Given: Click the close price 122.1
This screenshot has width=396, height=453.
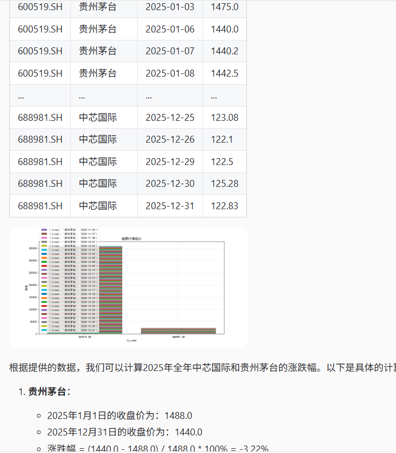Looking at the screenshot, I should (222, 139).
